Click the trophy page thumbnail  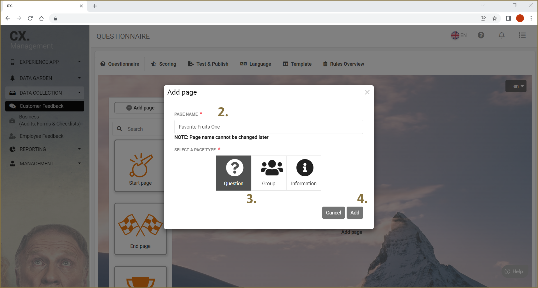point(140,277)
